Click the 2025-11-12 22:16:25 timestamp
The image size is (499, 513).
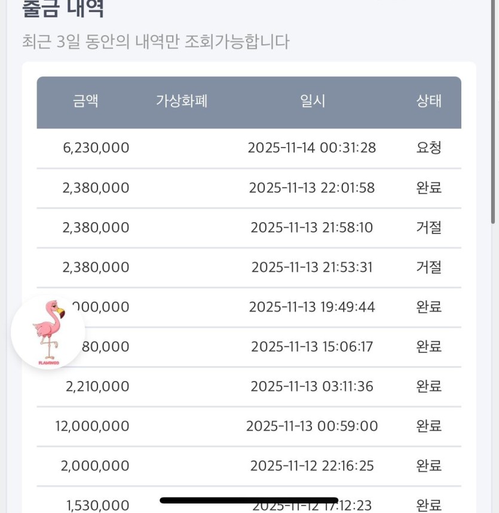pyautogui.click(x=312, y=466)
